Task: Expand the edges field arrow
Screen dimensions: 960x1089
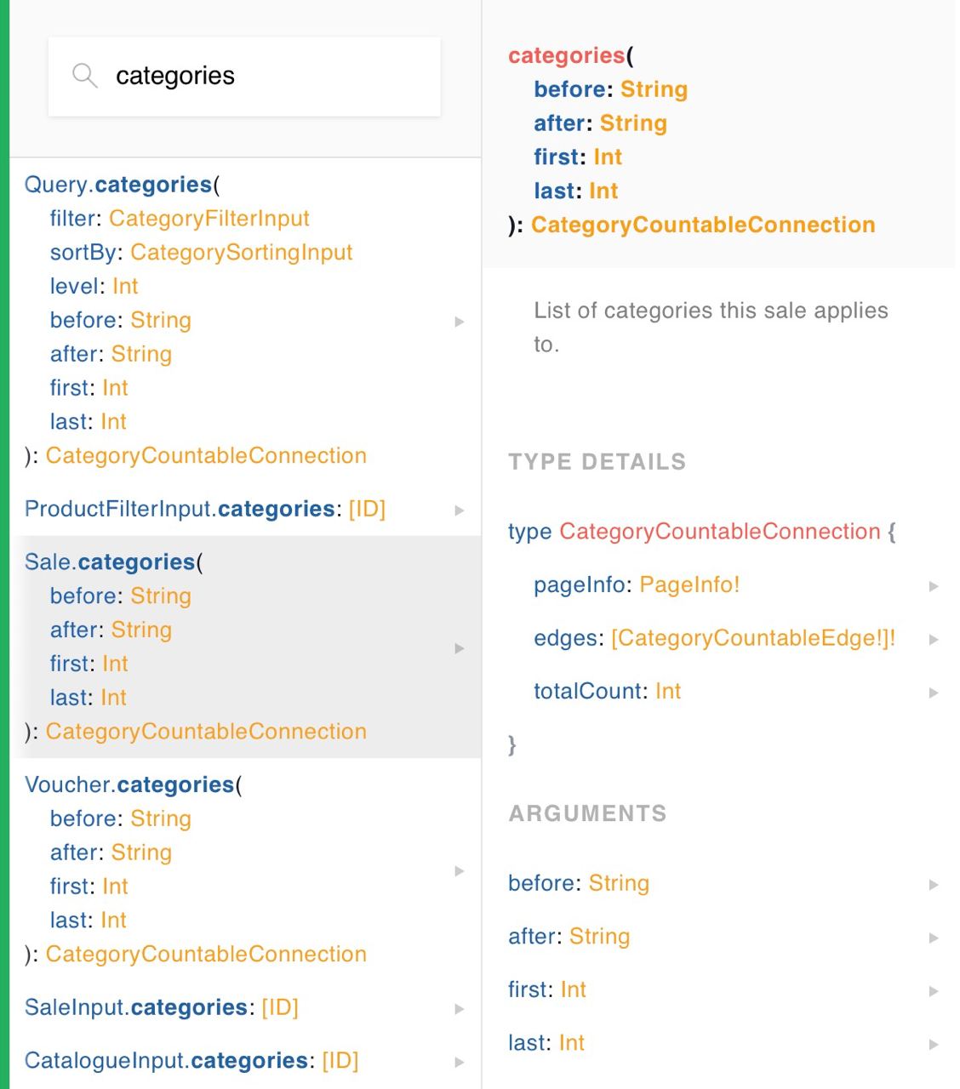Action: (934, 640)
